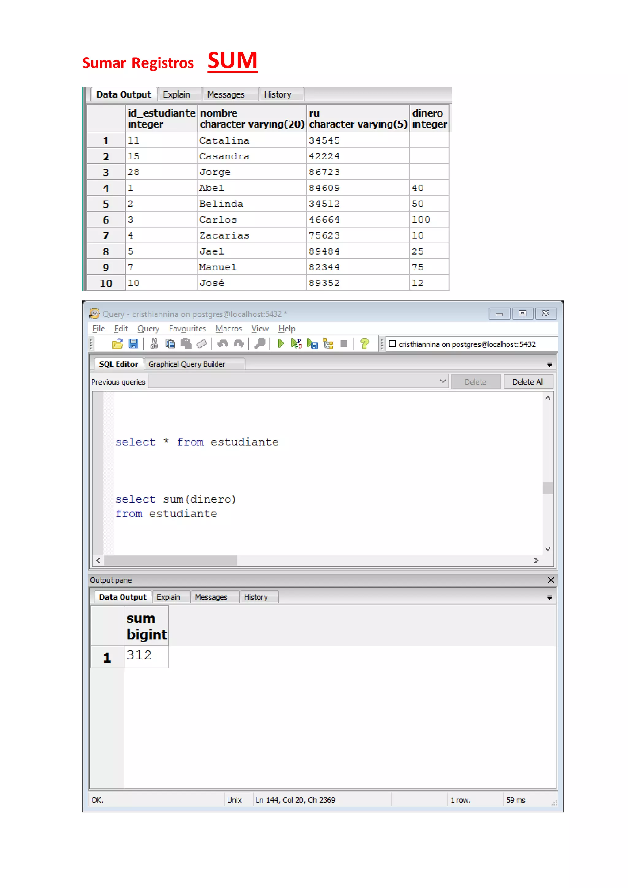The image size is (628, 888).
Task: Clear edit window with the eraser icon
Action: [202, 344]
